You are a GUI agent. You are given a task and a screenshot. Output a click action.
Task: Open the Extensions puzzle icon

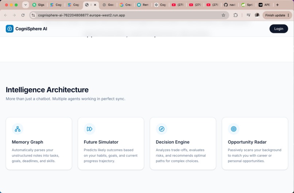point(236,15)
